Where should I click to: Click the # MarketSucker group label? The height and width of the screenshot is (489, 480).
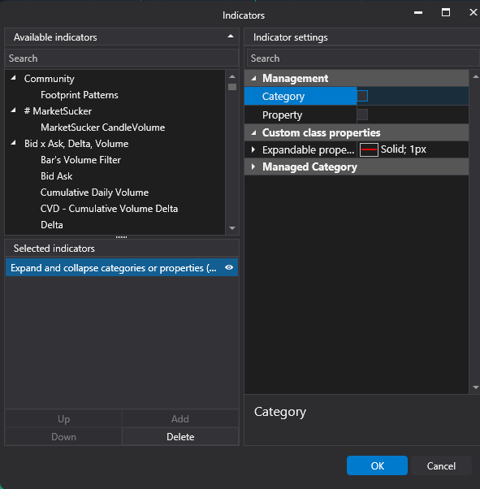[58, 111]
